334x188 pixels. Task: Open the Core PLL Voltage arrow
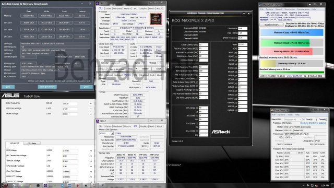(91, 172)
